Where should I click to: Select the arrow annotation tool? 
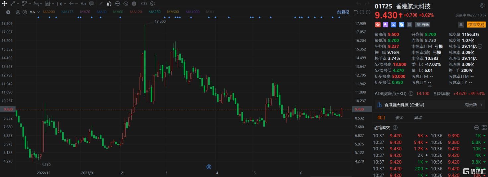point(71,4)
